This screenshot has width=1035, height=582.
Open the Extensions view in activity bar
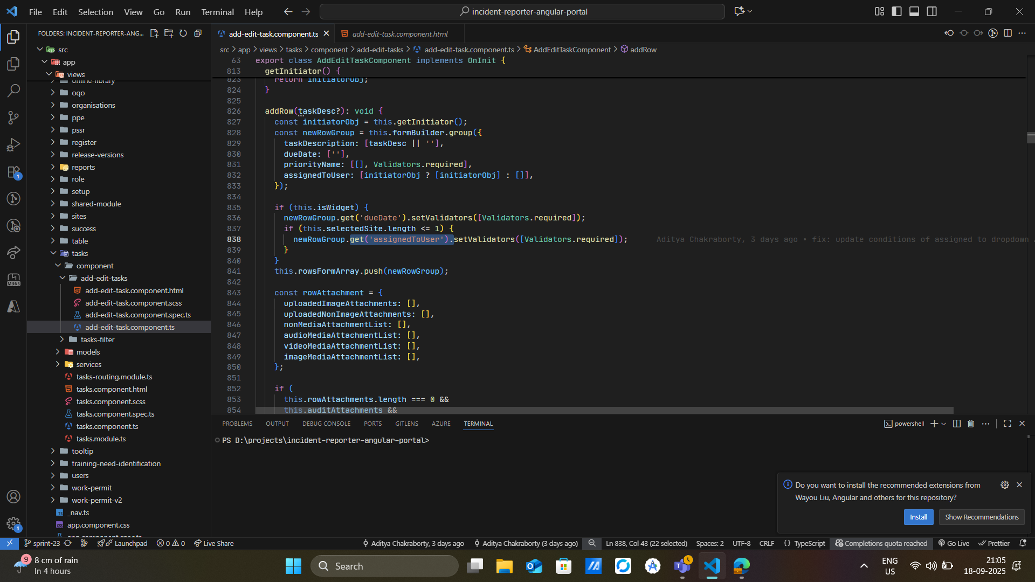(13, 172)
